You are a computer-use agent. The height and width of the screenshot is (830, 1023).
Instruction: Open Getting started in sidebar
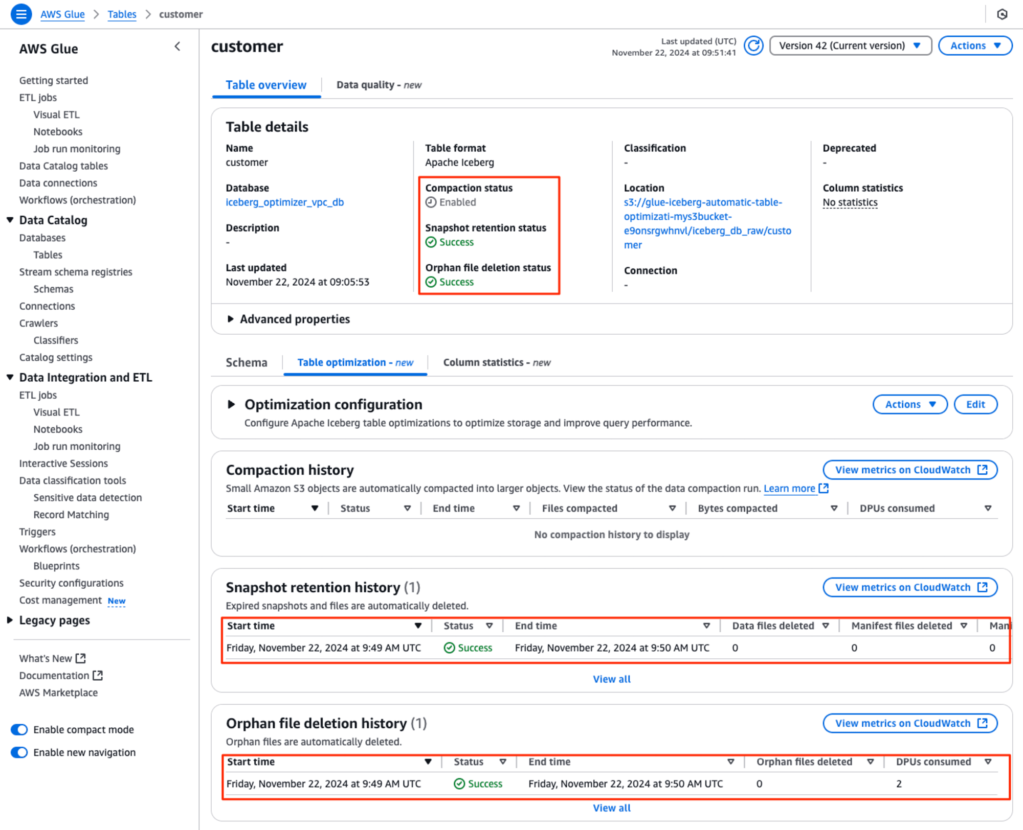click(x=54, y=80)
